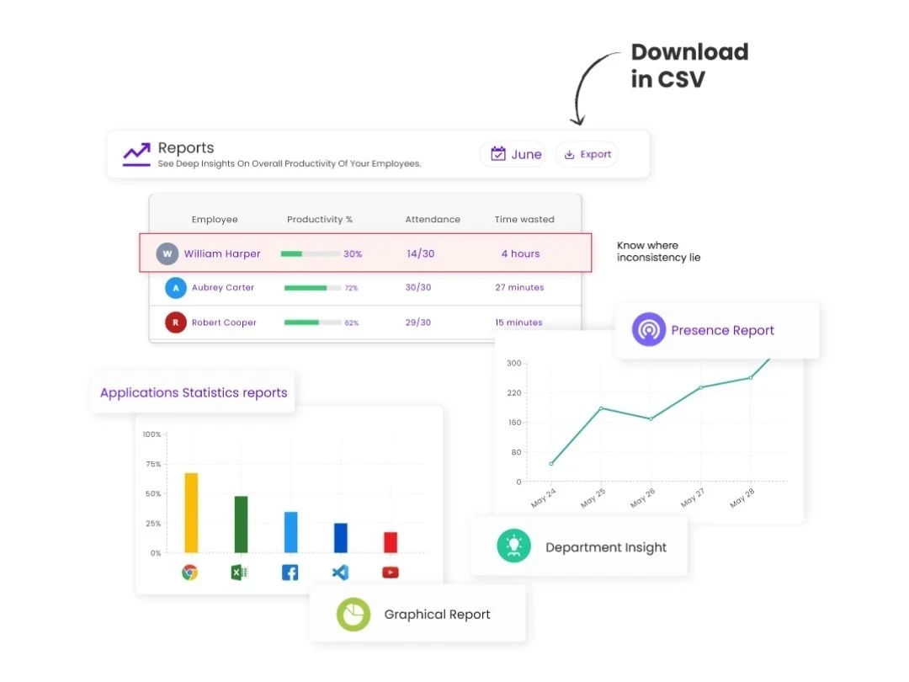The width and height of the screenshot is (909, 682).
Task: Click the purple Presence Report icon
Action: 648,330
